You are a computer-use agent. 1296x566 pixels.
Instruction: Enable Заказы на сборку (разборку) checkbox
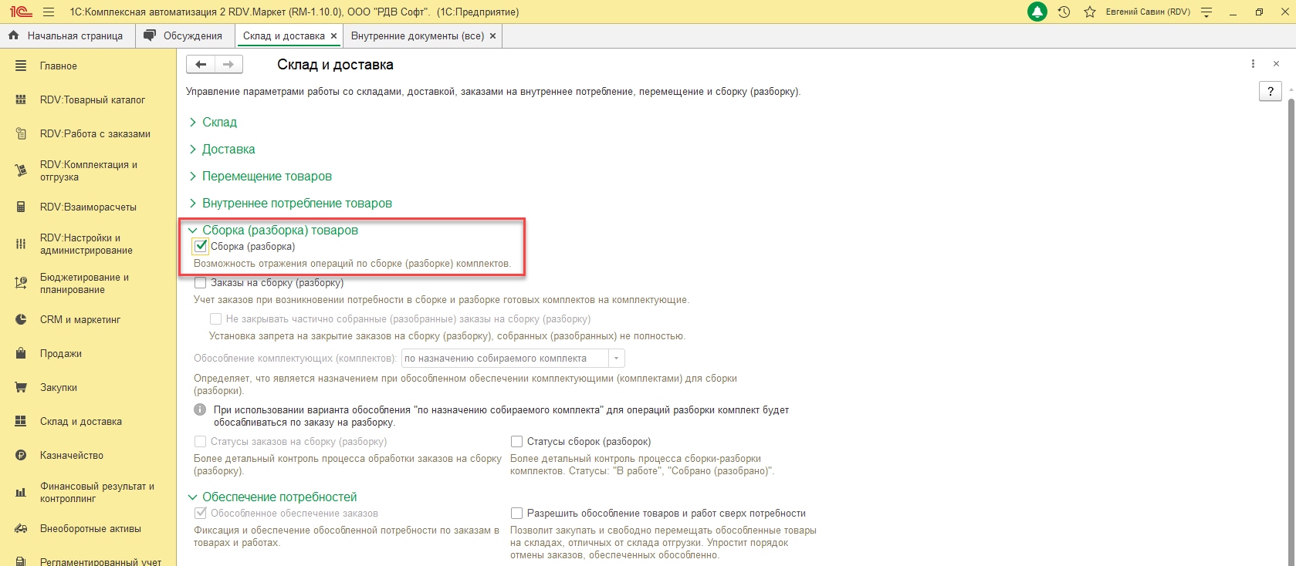click(201, 283)
